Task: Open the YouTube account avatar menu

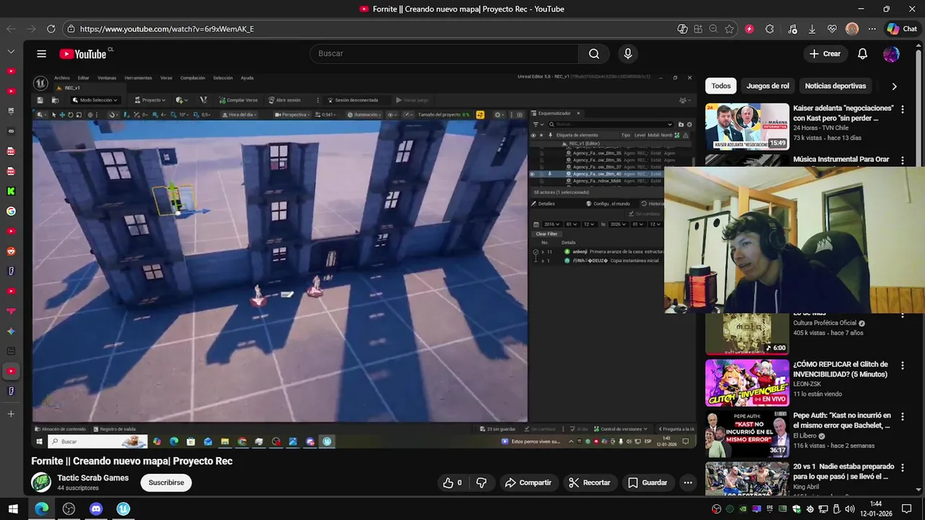Action: pos(891,53)
